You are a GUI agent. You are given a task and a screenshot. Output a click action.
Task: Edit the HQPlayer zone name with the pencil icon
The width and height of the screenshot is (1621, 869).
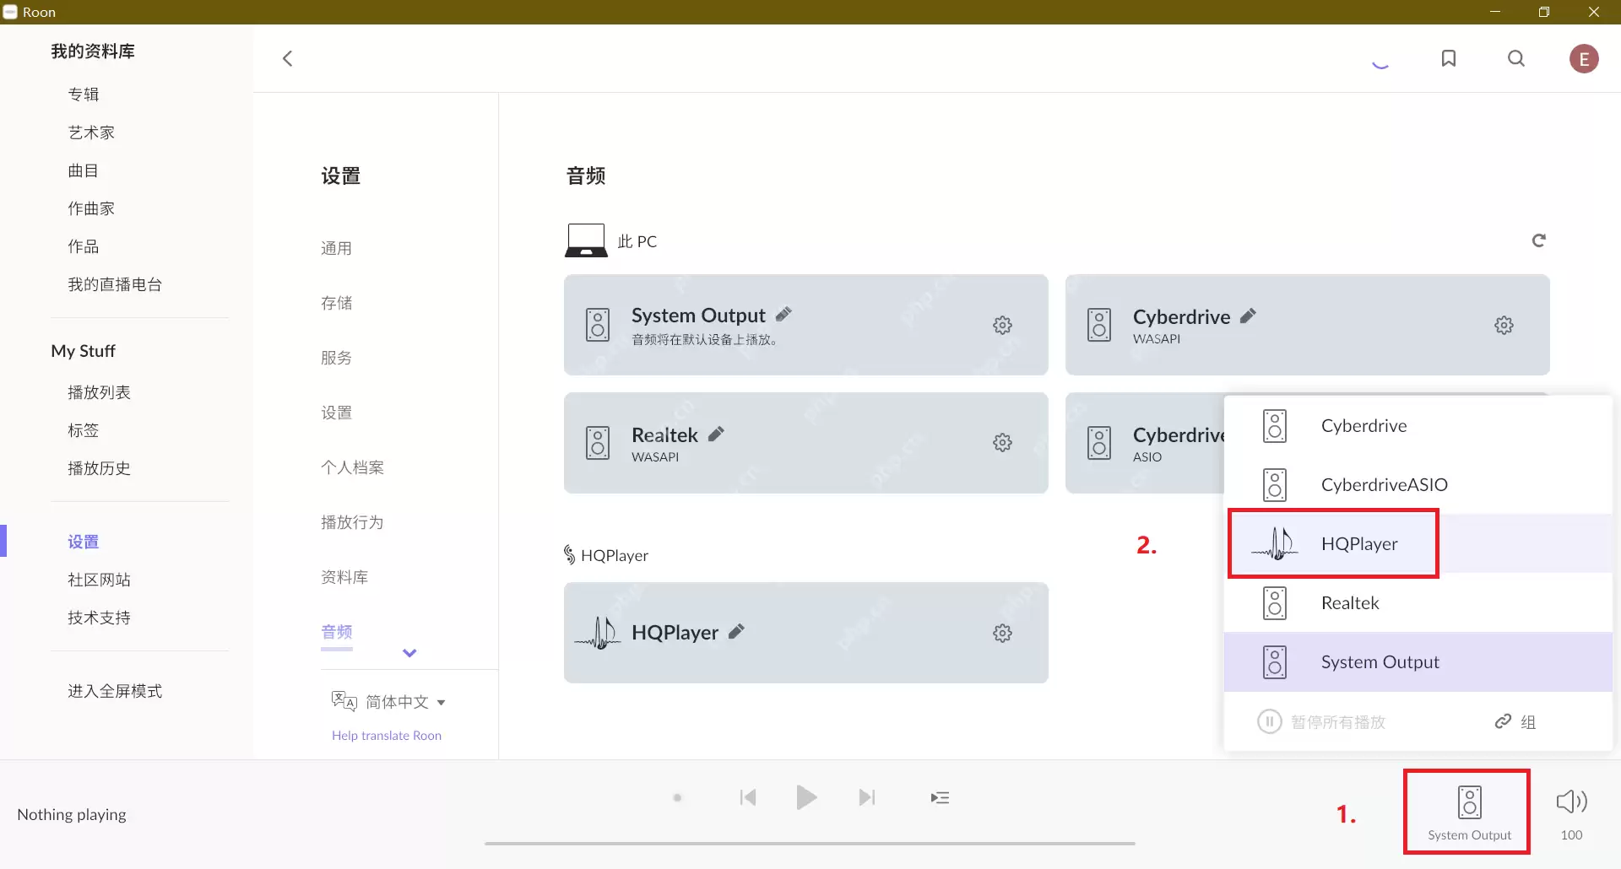(x=737, y=631)
